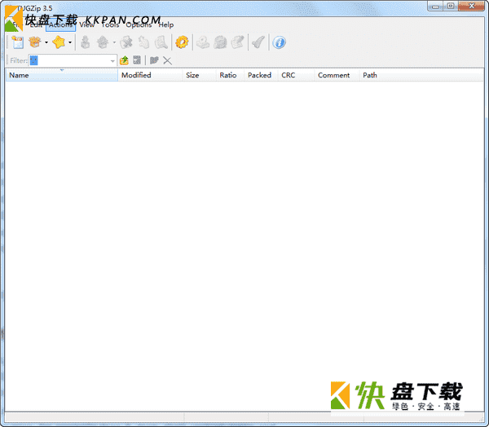Minimize the TUGZip window
This screenshot has height=427, width=489.
435,6
